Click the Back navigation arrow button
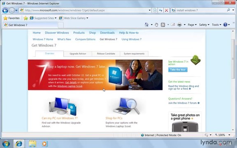This screenshot has width=237, height=148. pos(5,10)
